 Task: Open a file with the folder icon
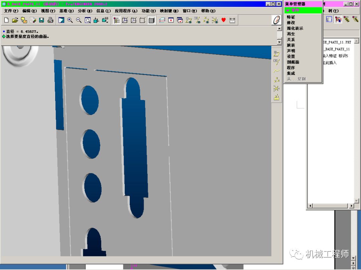[15, 20]
